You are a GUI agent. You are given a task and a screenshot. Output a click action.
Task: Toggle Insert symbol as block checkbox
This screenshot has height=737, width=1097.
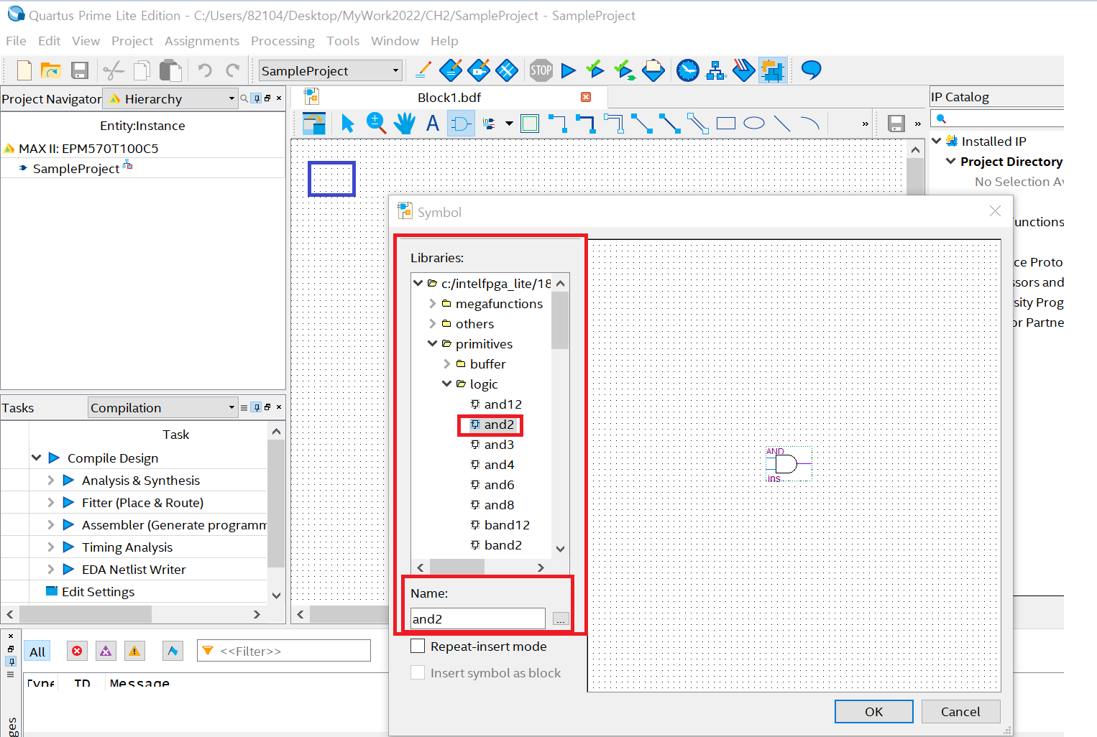coord(418,672)
